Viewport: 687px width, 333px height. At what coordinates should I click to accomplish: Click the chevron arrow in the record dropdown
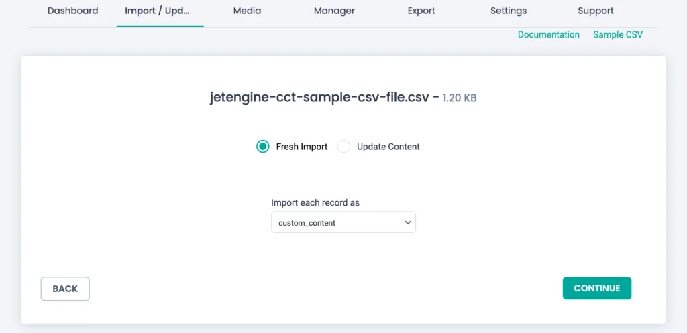(x=407, y=223)
